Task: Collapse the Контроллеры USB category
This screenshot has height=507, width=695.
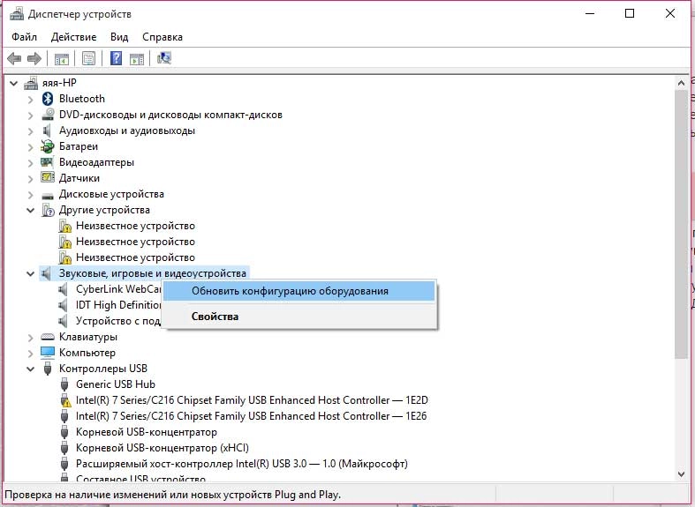Action: click(x=30, y=369)
